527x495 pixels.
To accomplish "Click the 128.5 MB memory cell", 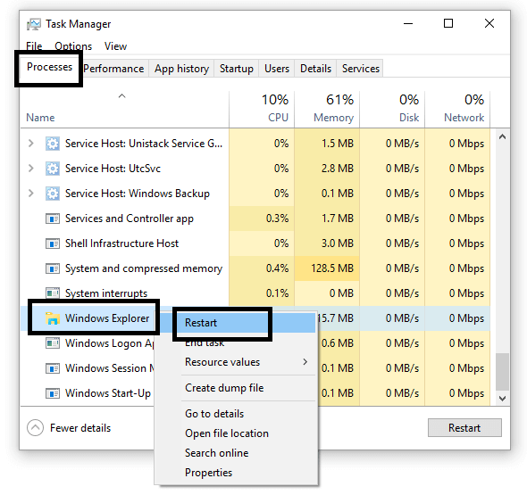I will pos(327,268).
